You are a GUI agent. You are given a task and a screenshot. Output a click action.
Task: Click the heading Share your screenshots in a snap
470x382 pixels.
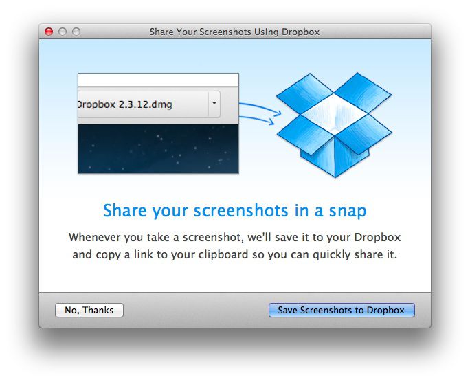coord(235,211)
